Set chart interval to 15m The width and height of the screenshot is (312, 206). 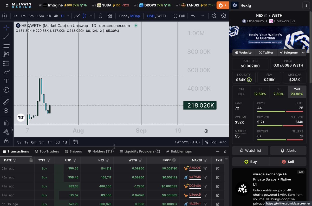click(40, 16)
